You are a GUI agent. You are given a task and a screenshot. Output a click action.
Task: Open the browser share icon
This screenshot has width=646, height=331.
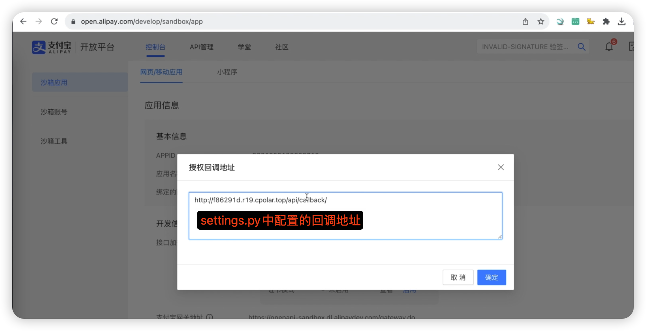click(x=526, y=22)
